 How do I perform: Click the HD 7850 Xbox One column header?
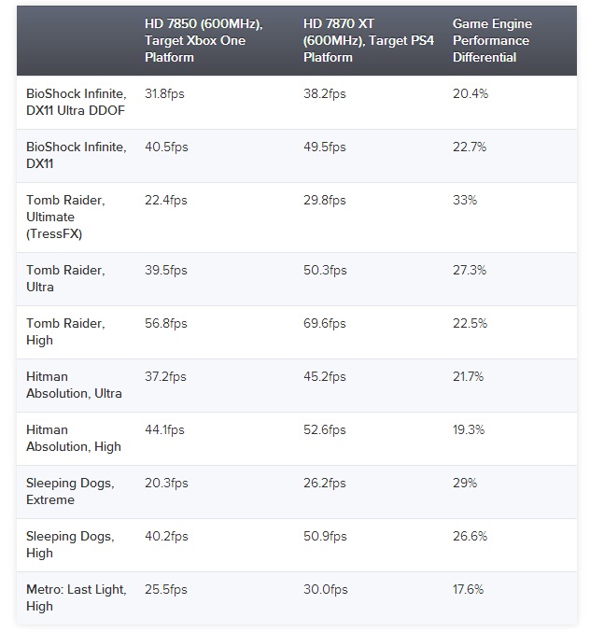tap(204, 40)
